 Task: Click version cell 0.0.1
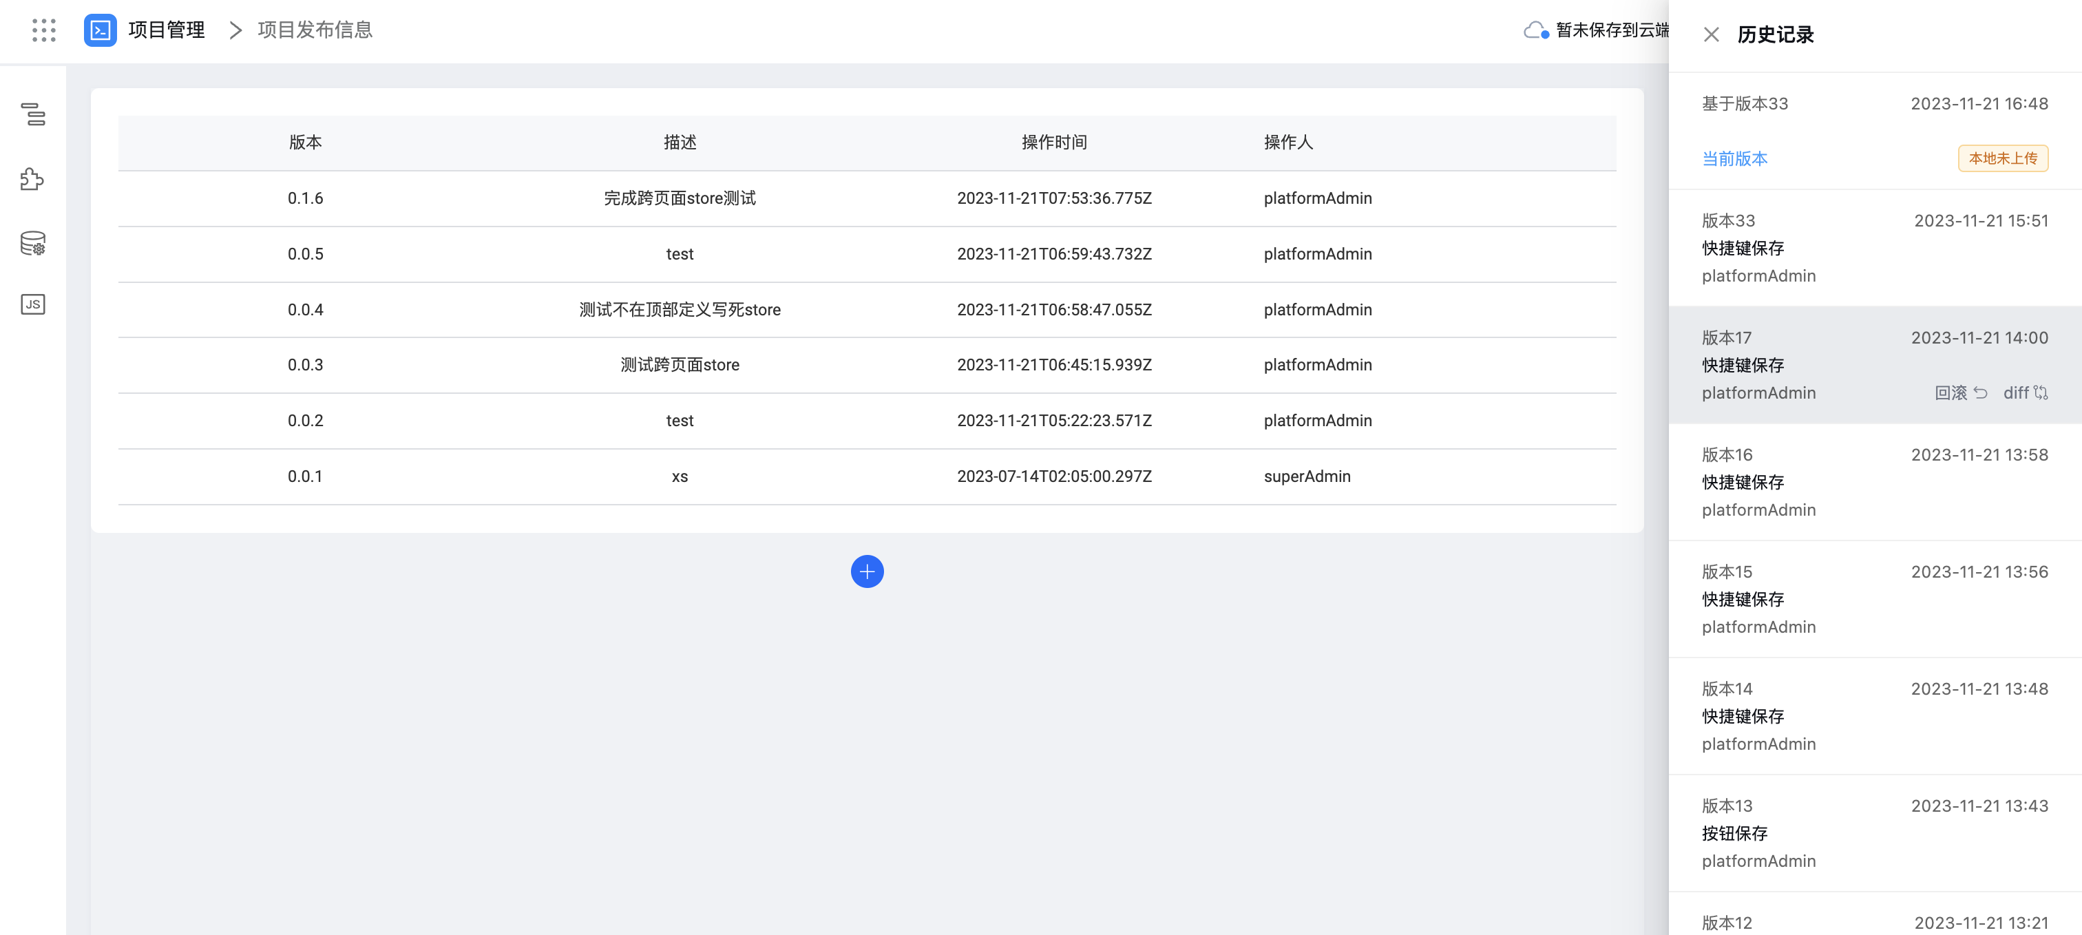[x=306, y=476]
